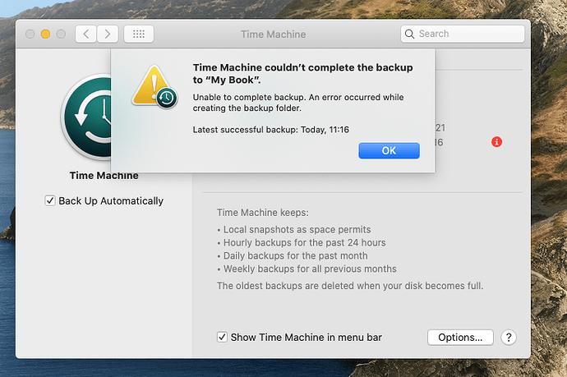Click the "Time Machine keeps:" heading
The image size is (567, 377).
(263, 213)
